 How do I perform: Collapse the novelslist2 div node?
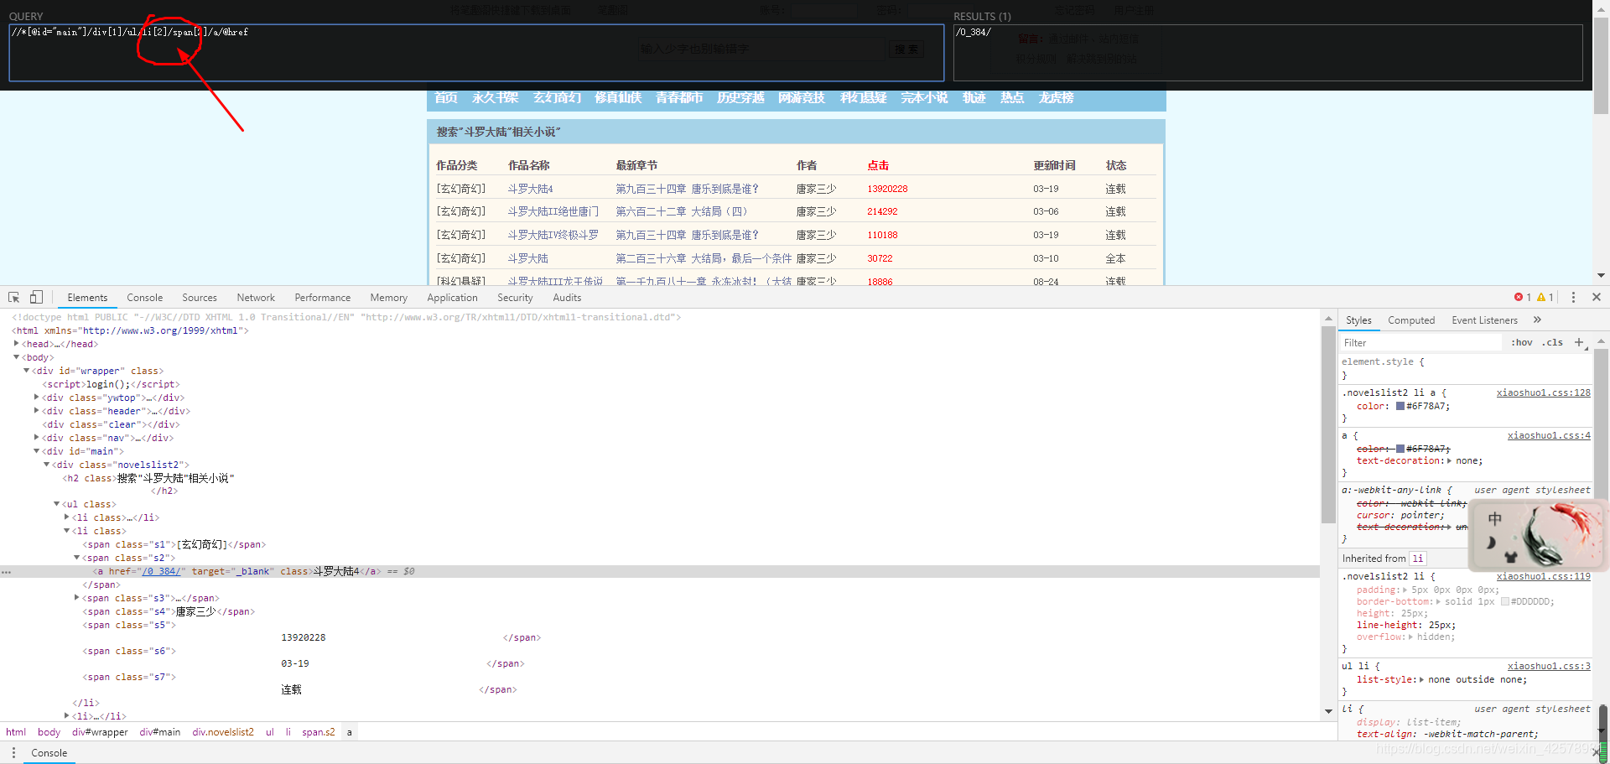46,465
